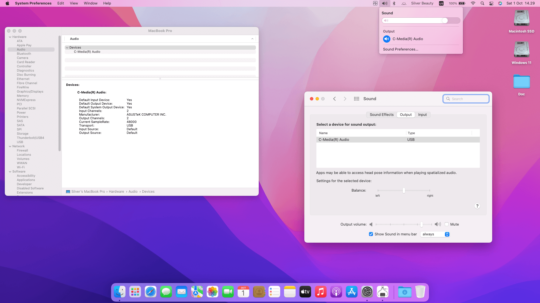The image size is (540, 303).
Task: Collapse the Hardware section in sidebar
Action: [x=10, y=37]
